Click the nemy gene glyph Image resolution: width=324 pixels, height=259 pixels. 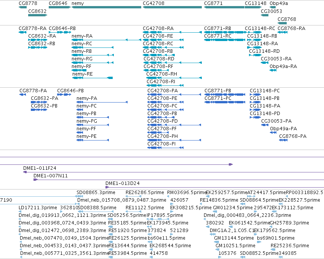click(x=107, y=7)
